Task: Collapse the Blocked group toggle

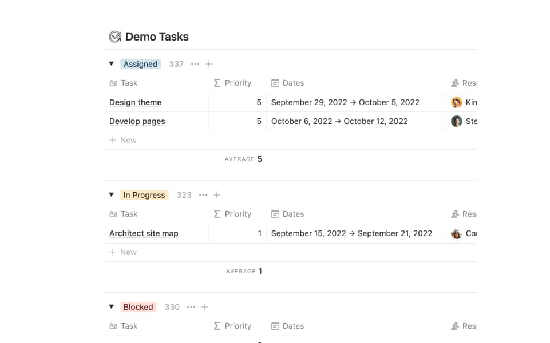Action: (112, 307)
